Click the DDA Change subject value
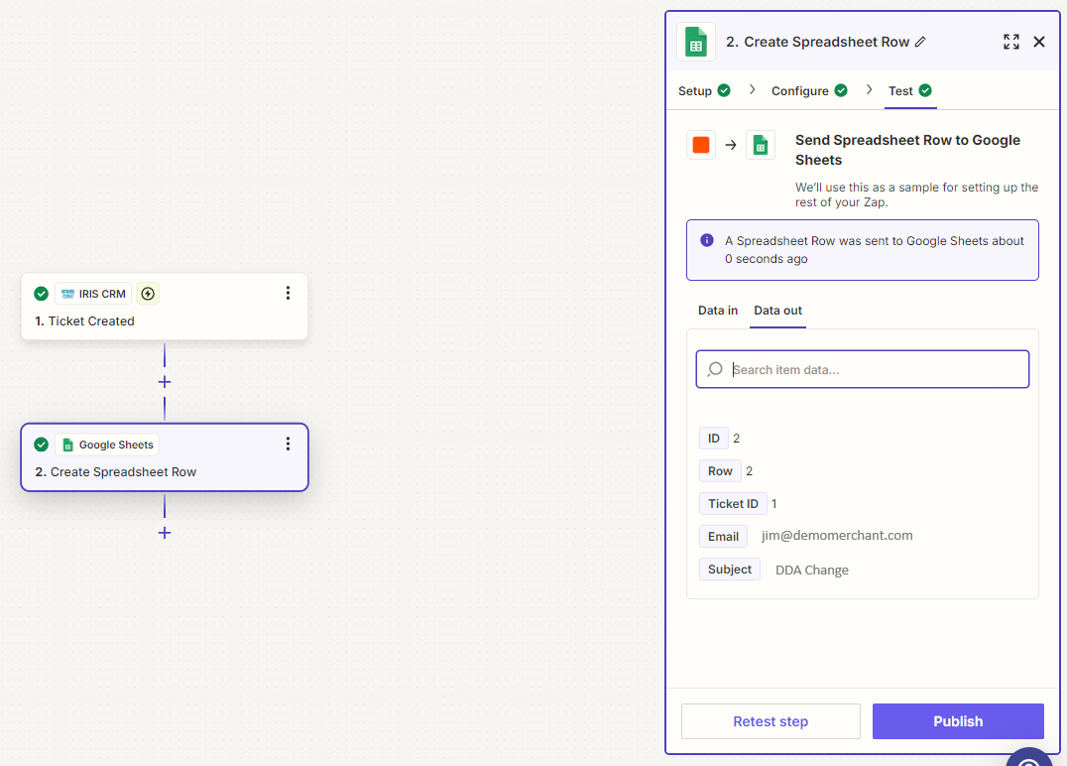 812,570
